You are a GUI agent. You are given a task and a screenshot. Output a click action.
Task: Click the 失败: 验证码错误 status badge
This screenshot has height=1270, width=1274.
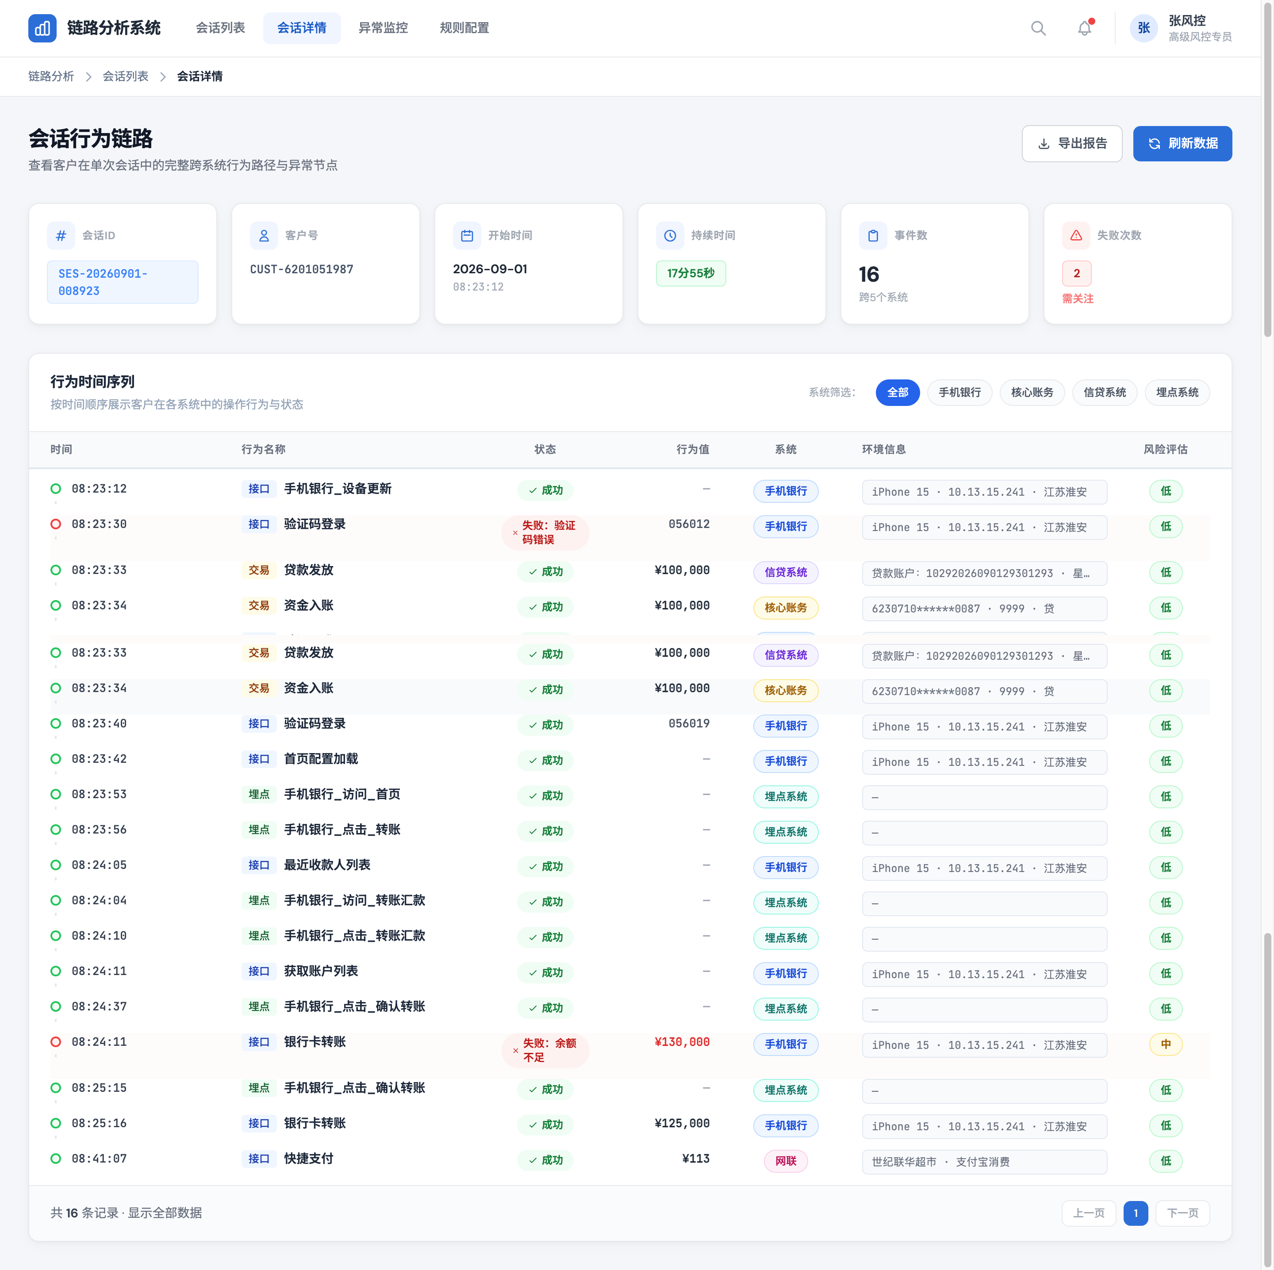[545, 532]
